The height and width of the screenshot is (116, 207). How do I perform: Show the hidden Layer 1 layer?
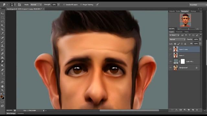(170, 55)
